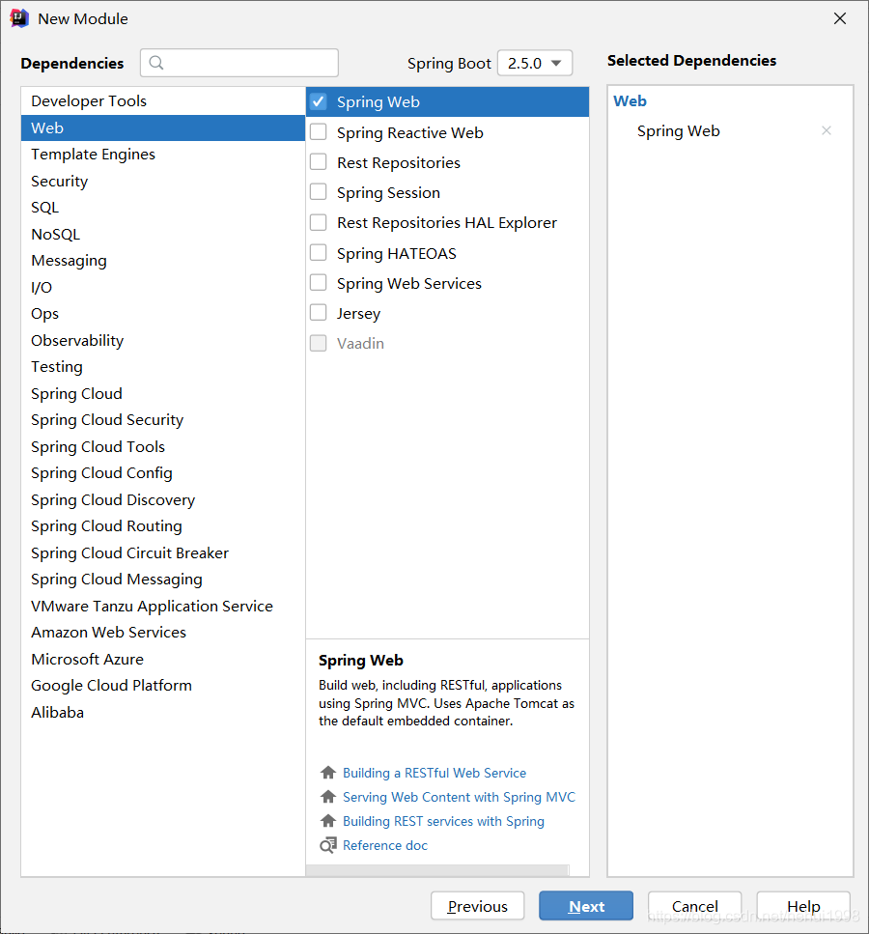869x934 pixels.
Task: Open the Security category
Action: click(x=162, y=181)
